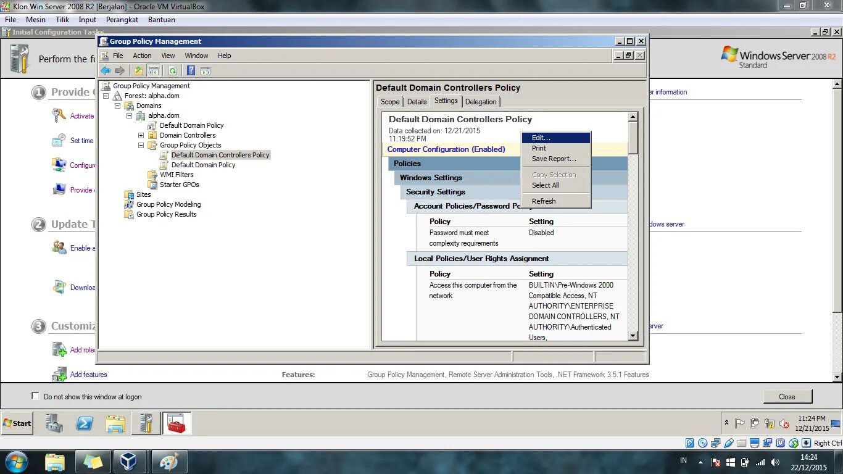Click the guest Start button
843x474 pixels.
(17, 423)
